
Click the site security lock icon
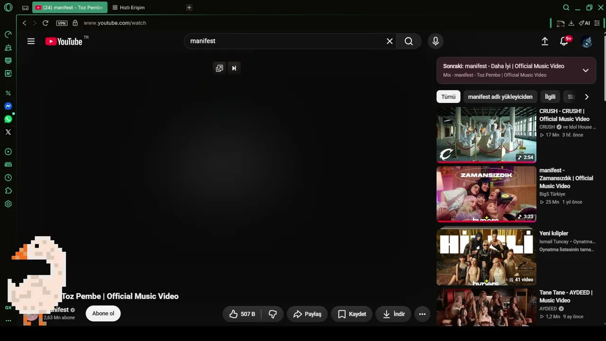pyautogui.click(x=75, y=23)
